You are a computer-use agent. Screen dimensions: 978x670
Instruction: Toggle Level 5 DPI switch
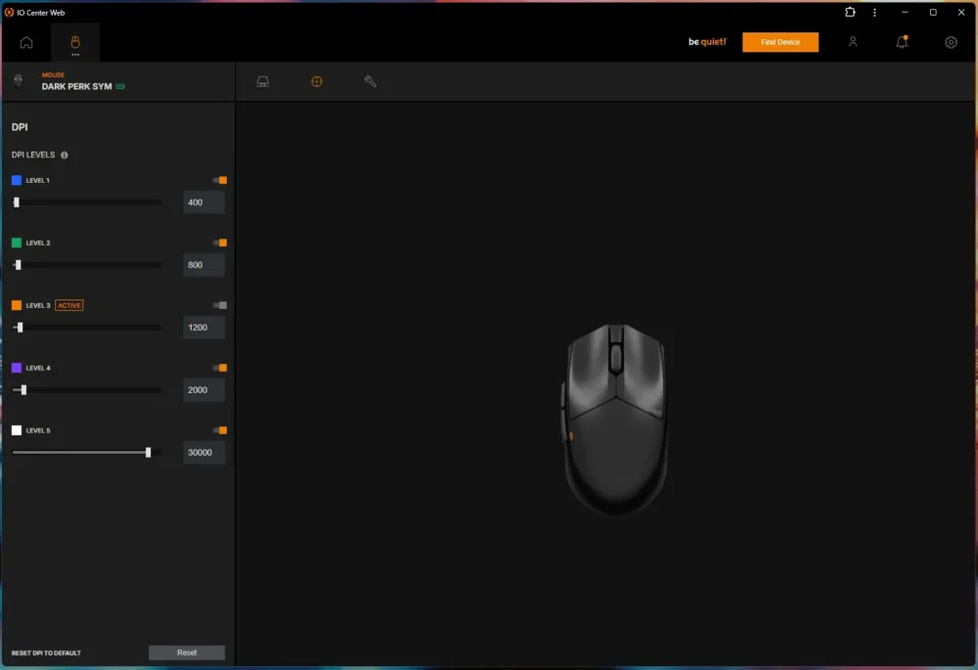pyautogui.click(x=219, y=430)
